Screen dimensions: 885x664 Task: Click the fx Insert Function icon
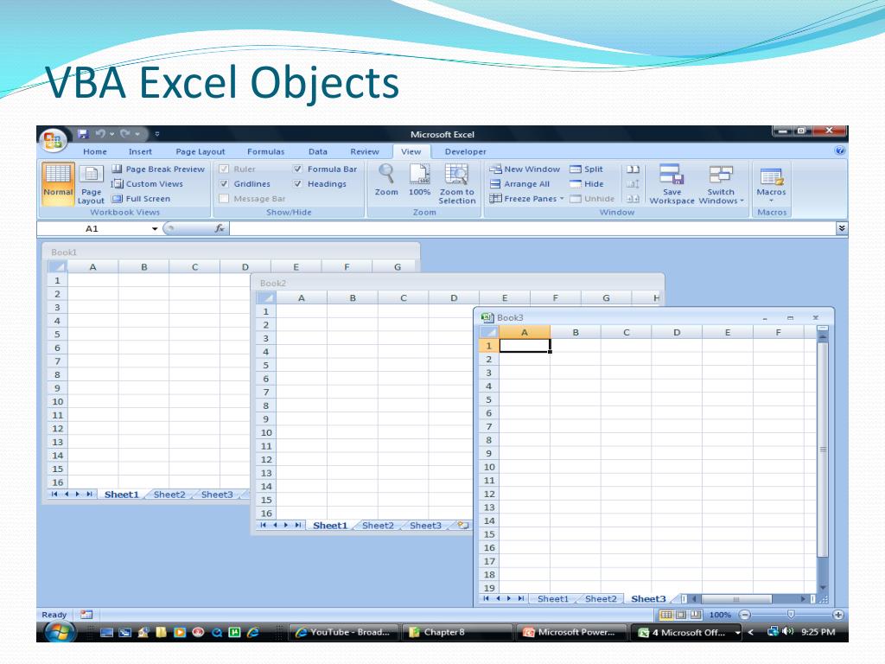[220, 228]
